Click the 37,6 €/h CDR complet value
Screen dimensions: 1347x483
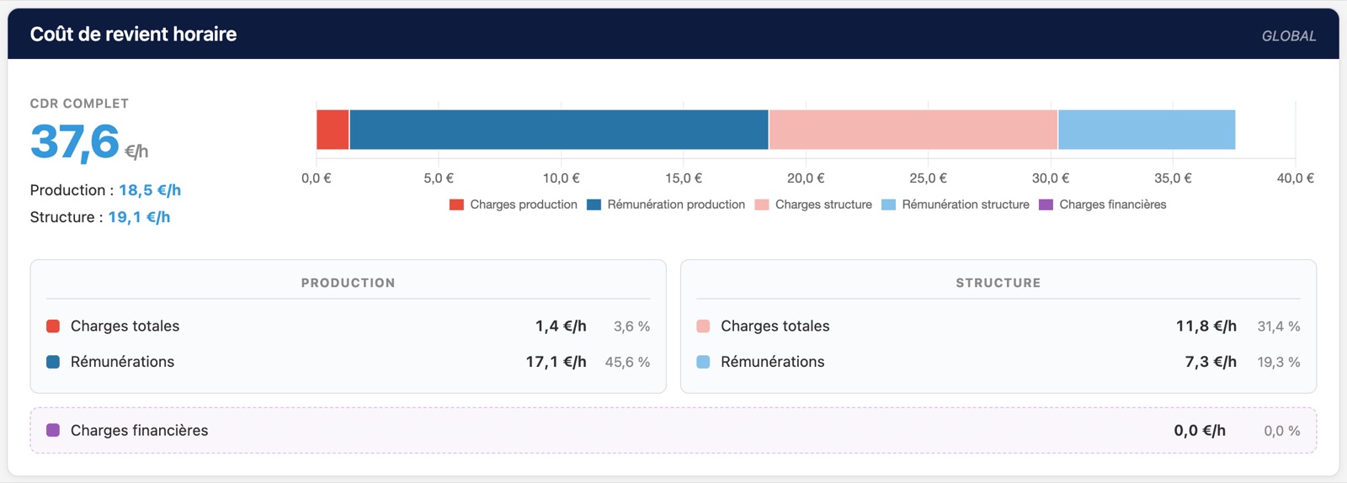point(89,142)
